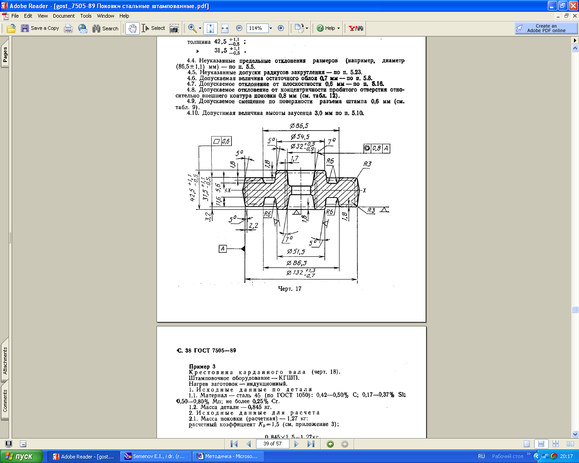Open the Window menu
Screen dimensions: 579x463
click(x=105, y=16)
